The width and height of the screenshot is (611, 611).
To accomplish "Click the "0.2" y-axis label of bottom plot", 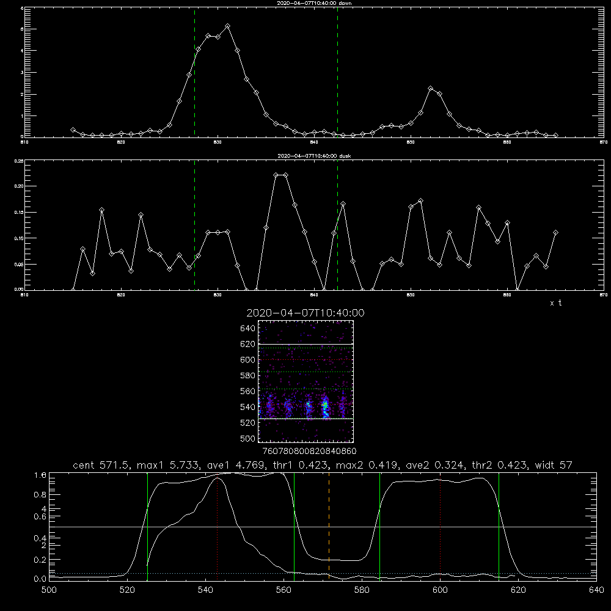I will pos(40,560).
